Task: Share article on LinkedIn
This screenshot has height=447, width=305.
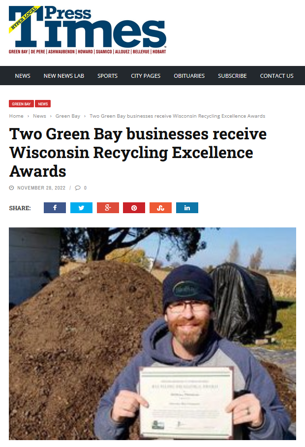Action: tap(187, 208)
